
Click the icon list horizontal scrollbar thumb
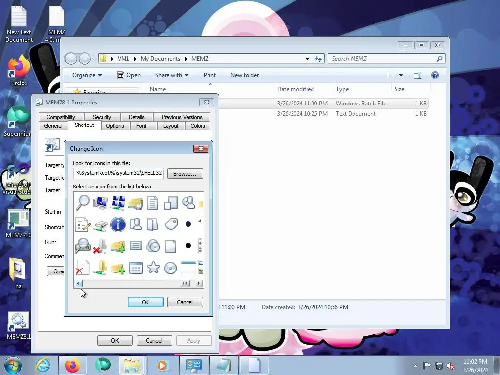pyautogui.click(x=185, y=283)
